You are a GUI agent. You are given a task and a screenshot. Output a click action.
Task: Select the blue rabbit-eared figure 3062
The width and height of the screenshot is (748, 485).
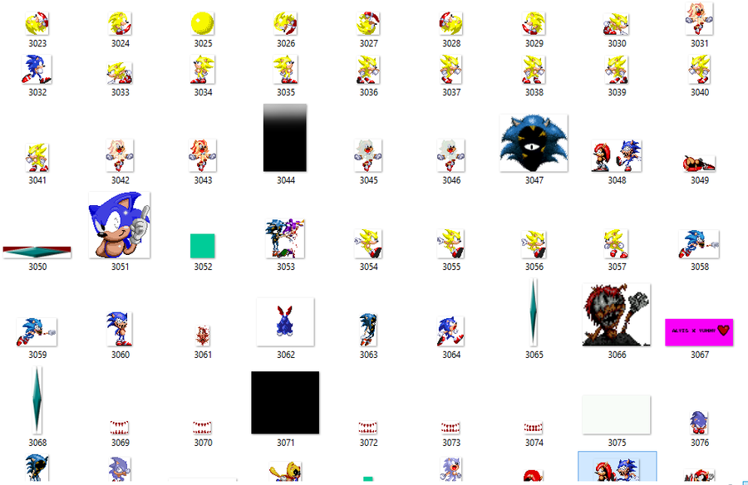285,322
